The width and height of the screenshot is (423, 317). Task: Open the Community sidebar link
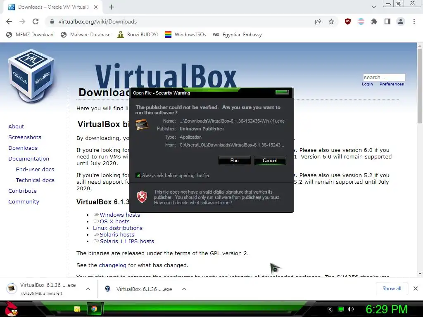(x=24, y=201)
